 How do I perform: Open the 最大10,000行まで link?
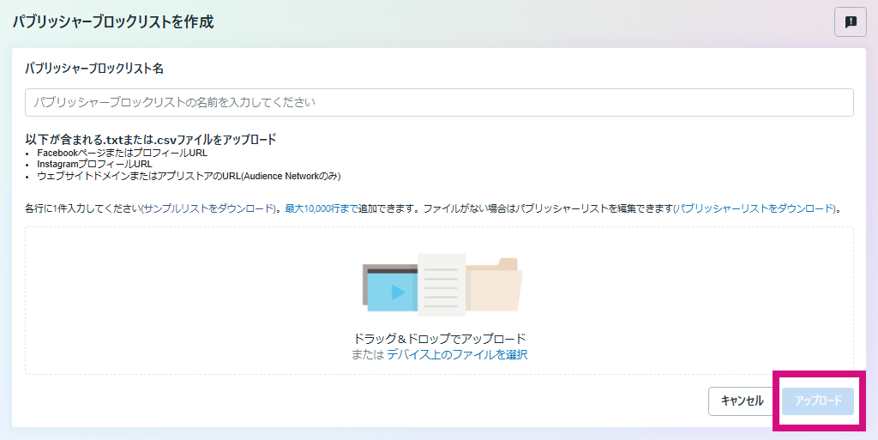point(322,208)
